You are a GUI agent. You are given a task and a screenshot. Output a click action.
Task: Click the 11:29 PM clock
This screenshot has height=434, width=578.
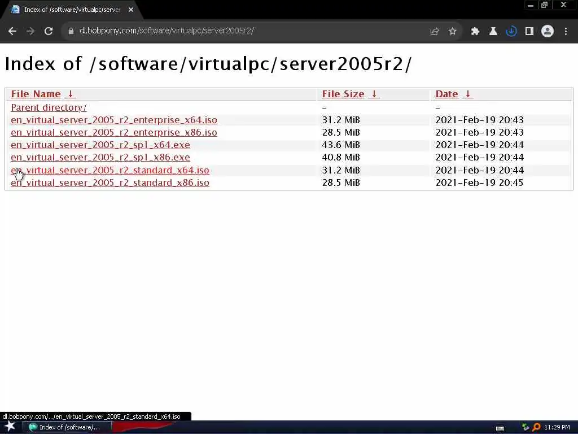point(557,427)
